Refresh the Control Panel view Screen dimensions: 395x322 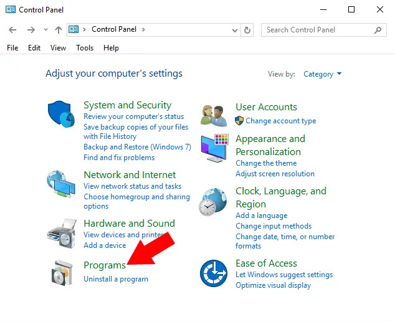tap(247, 30)
